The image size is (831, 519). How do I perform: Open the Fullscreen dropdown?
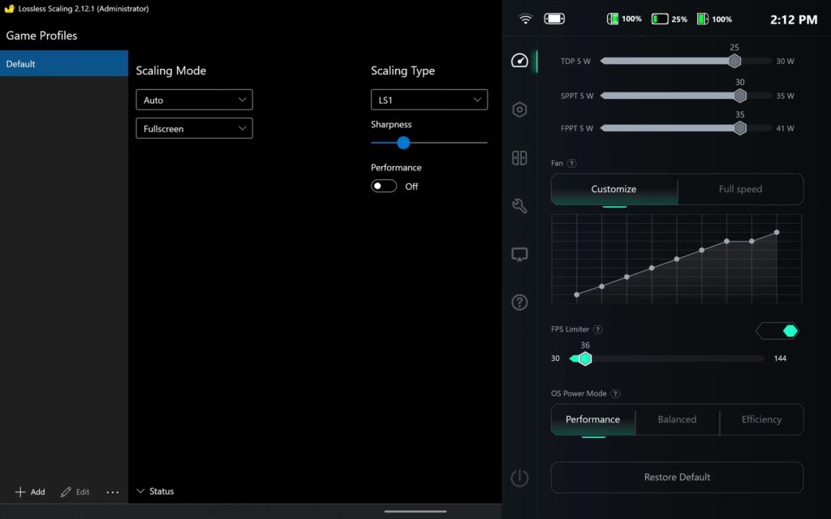tap(194, 128)
